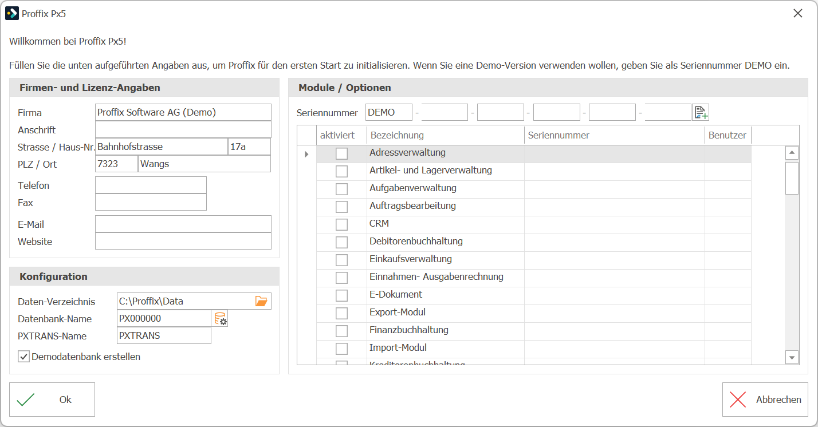
Task: Click the Ort field containing Wangs
Action: [204, 164]
